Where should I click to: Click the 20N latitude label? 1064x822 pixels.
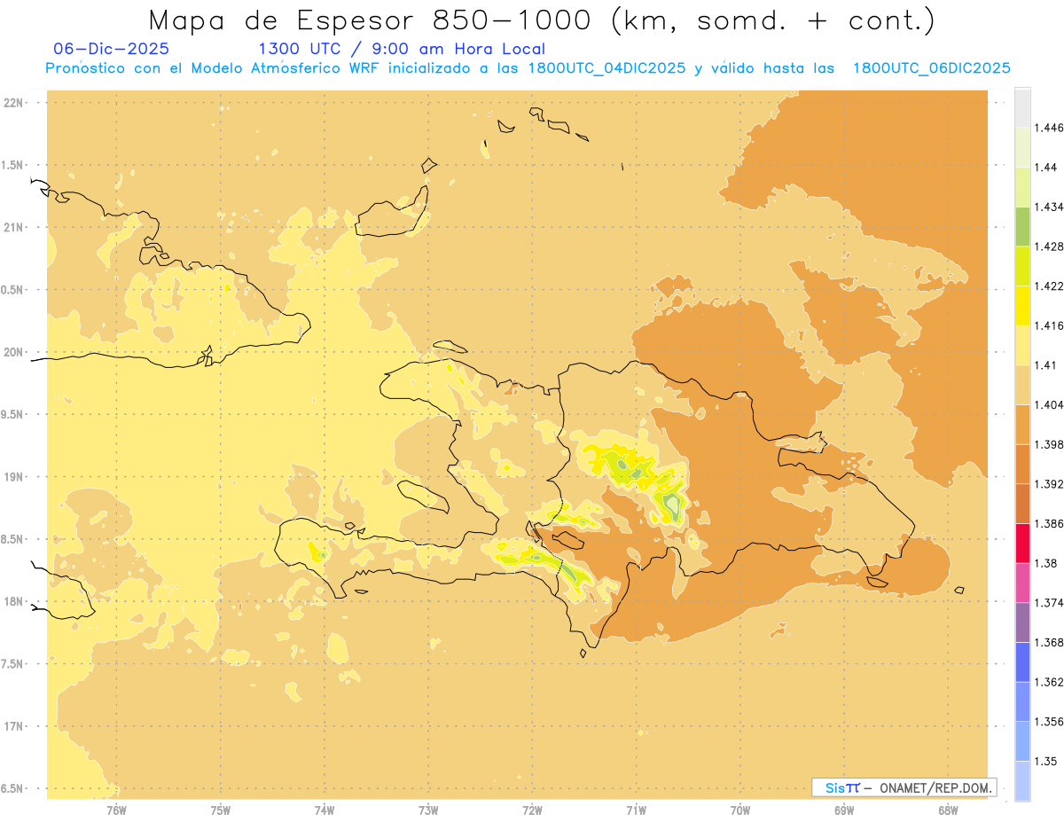13,352
